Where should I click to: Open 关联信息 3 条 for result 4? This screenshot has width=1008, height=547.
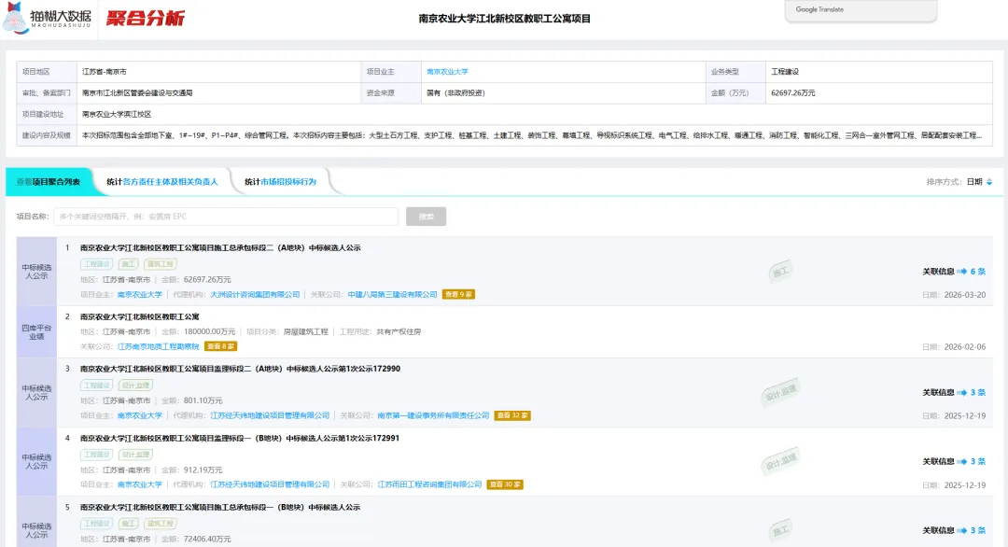954,461
